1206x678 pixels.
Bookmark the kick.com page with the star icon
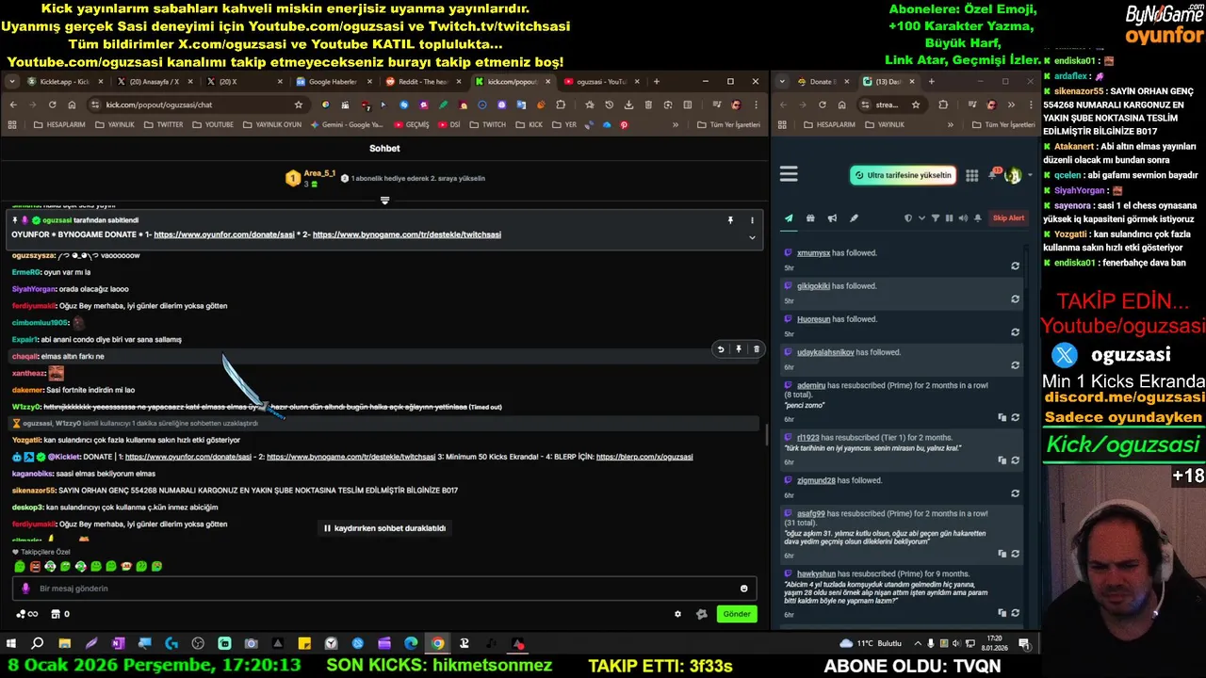299,105
